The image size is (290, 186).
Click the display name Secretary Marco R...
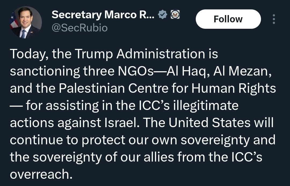(103, 15)
